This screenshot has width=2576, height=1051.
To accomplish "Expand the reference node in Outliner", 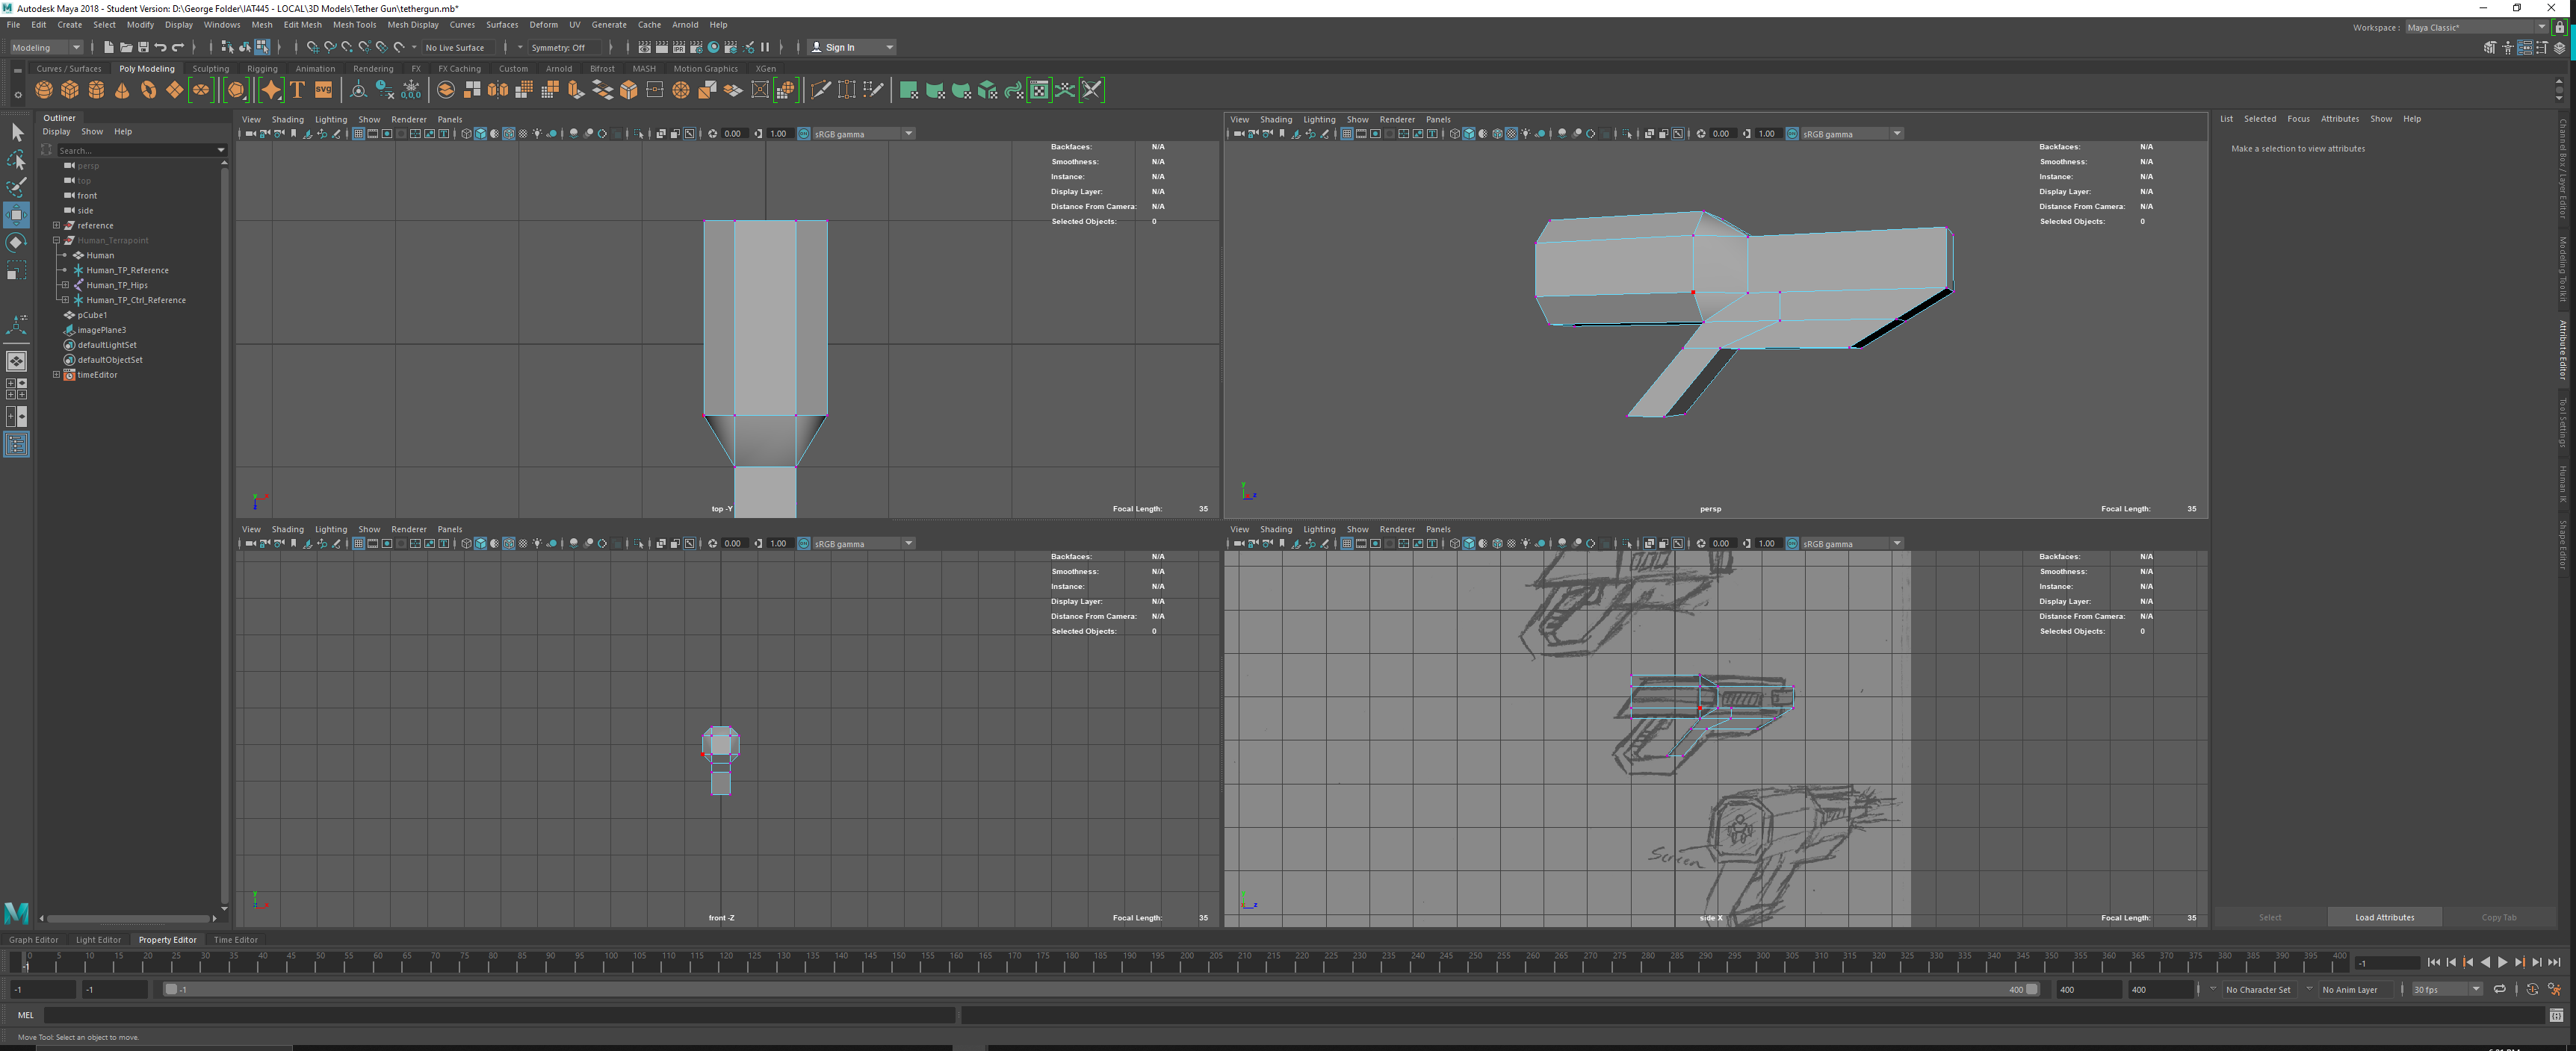I will pos(57,225).
